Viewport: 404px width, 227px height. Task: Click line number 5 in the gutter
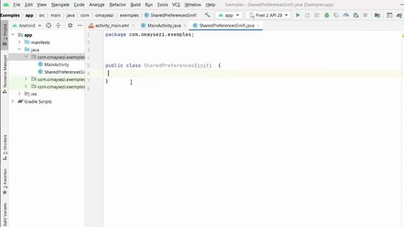click(x=88, y=66)
